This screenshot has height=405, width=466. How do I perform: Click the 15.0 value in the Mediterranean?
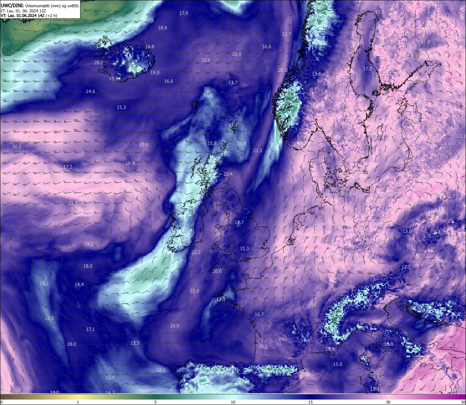pyautogui.click(x=337, y=364)
